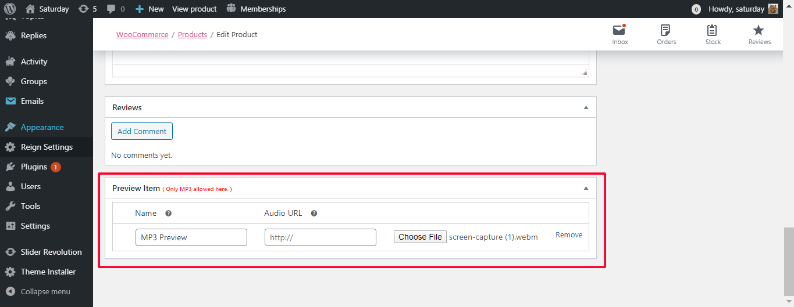Click the plus New content item
The height and width of the screenshot is (307, 794).
(149, 9)
